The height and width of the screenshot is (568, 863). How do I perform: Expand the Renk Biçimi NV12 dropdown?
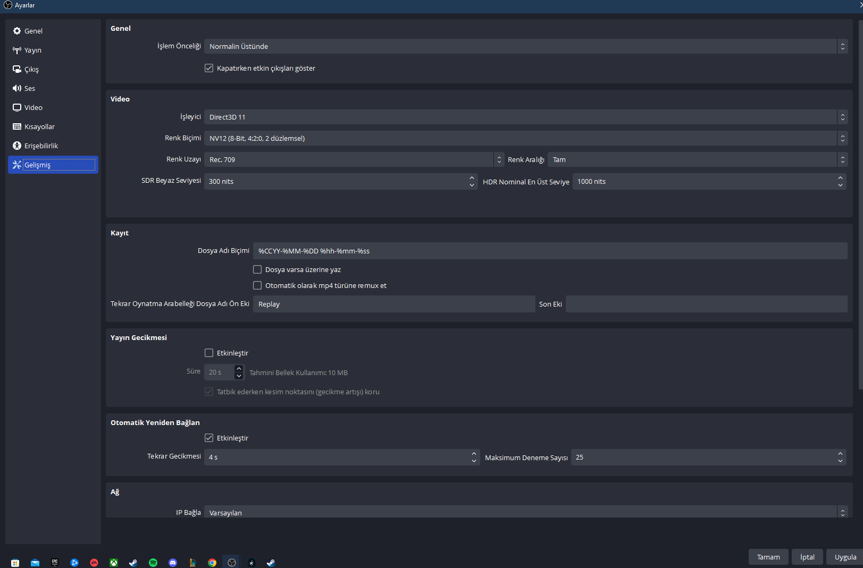point(526,138)
